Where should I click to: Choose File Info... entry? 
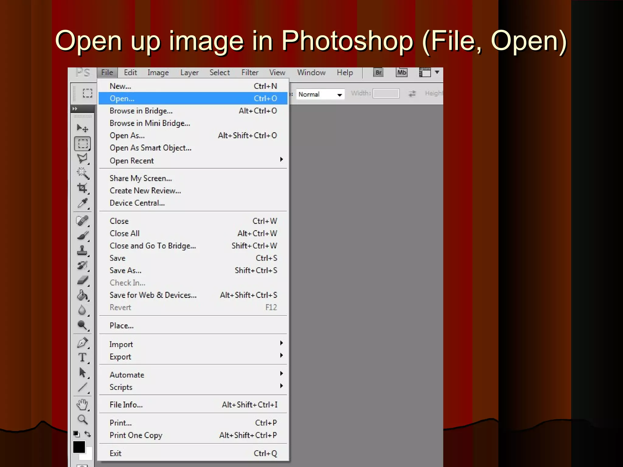coord(193,405)
